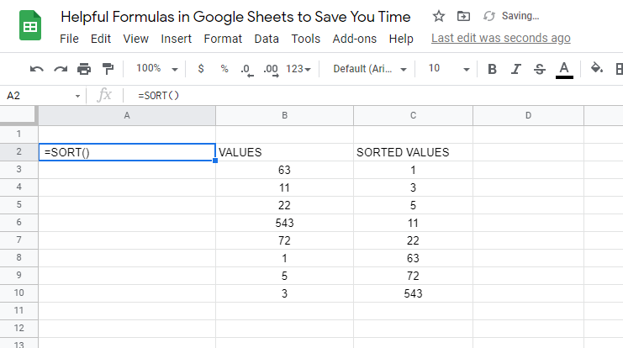Viewport: 623px width, 348px height.
Task: Click the redo arrow icon
Action: [x=61, y=69]
